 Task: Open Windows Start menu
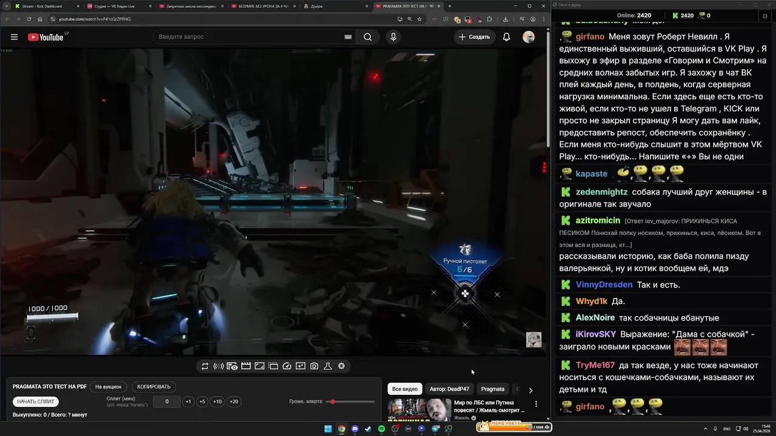point(328,429)
